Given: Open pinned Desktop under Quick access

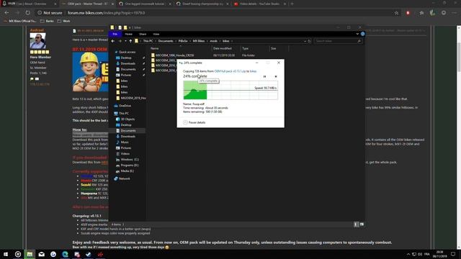Looking at the screenshot, I should (x=126, y=58).
